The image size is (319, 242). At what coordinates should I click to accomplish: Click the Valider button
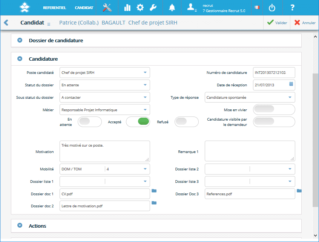pos(277,23)
